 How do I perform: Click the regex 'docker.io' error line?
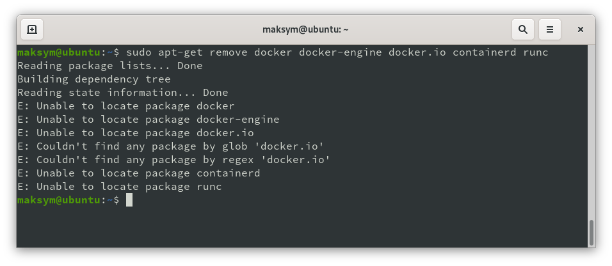tap(173, 160)
